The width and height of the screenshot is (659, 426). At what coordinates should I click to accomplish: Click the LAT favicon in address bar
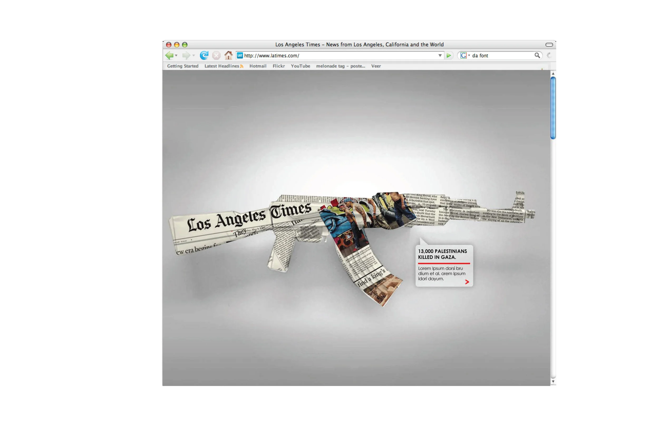[x=240, y=56]
